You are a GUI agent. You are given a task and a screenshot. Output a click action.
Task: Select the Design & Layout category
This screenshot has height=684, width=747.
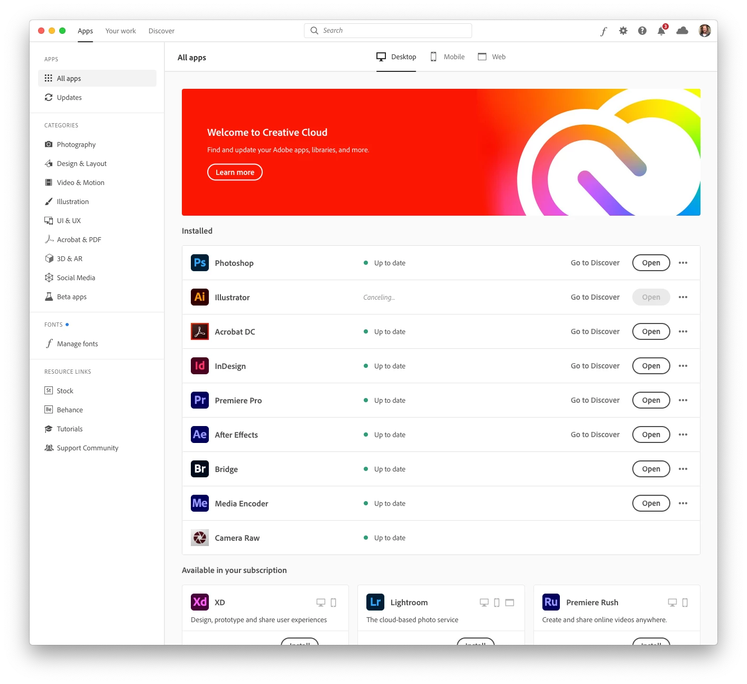pos(97,163)
